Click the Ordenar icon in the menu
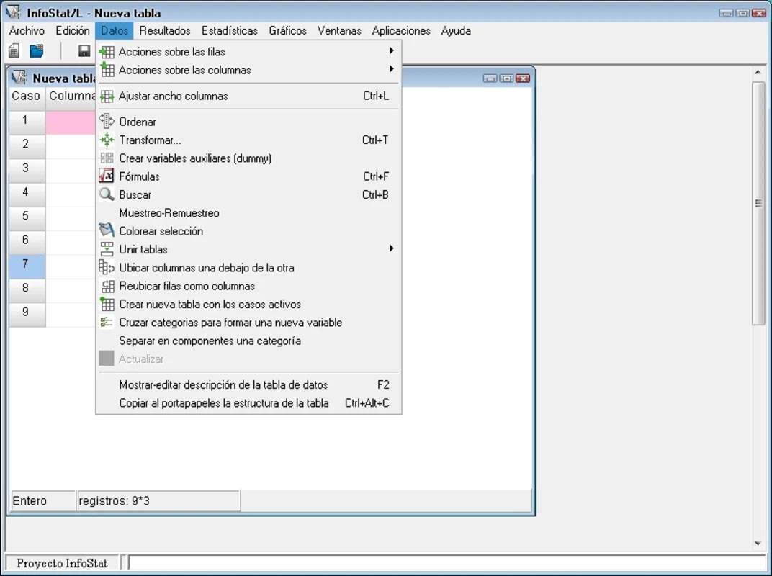 pyautogui.click(x=107, y=122)
